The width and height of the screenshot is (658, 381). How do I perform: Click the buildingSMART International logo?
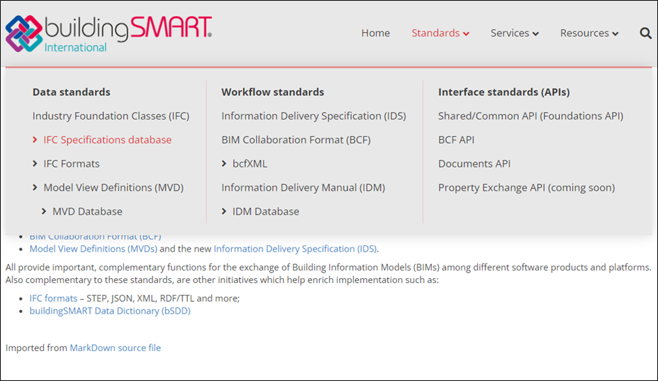[x=108, y=33]
